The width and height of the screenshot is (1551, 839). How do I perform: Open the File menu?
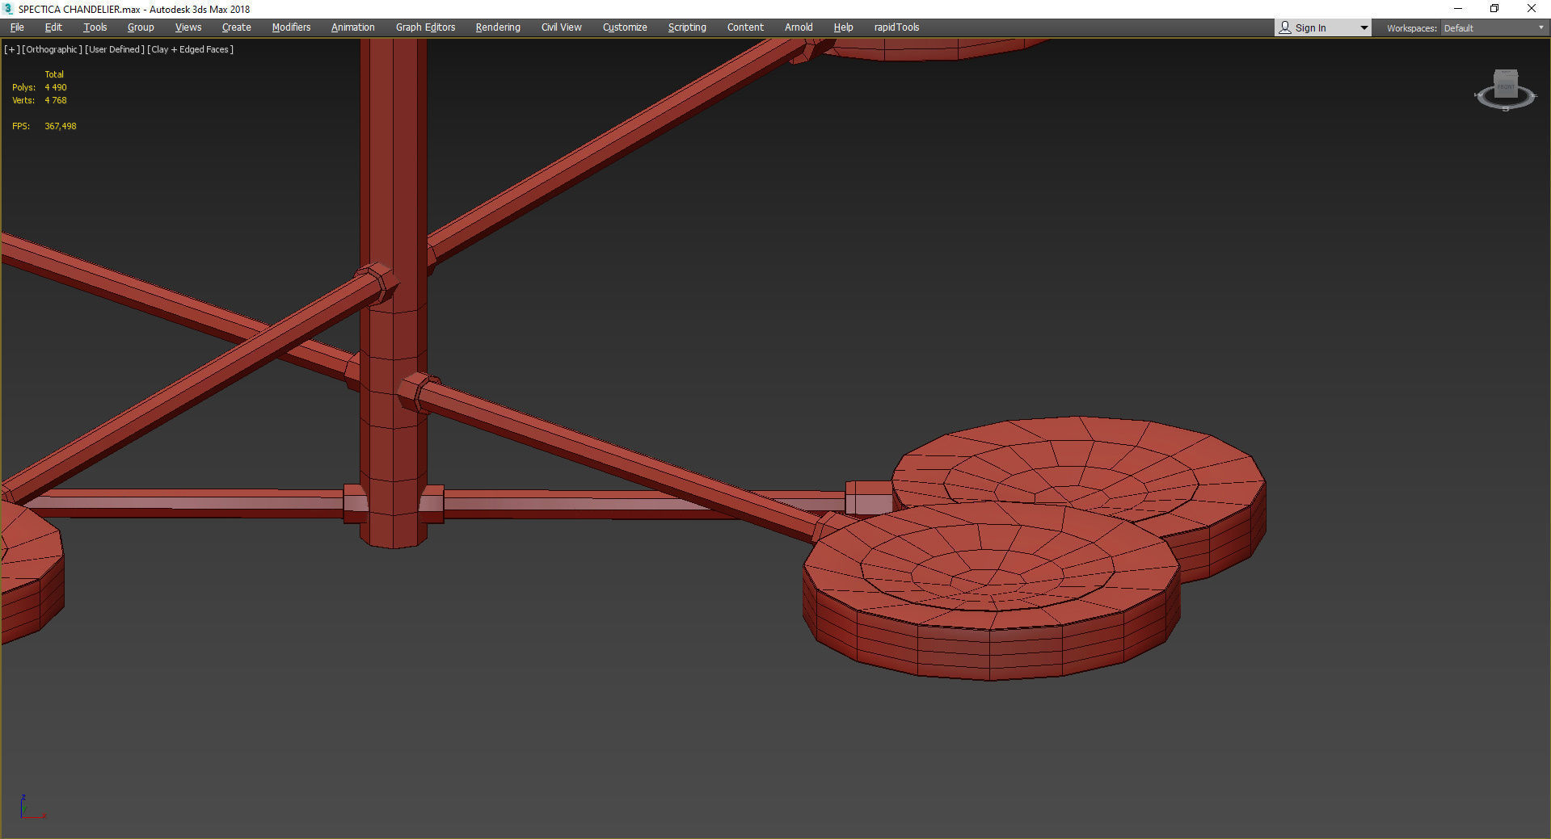(x=17, y=27)
